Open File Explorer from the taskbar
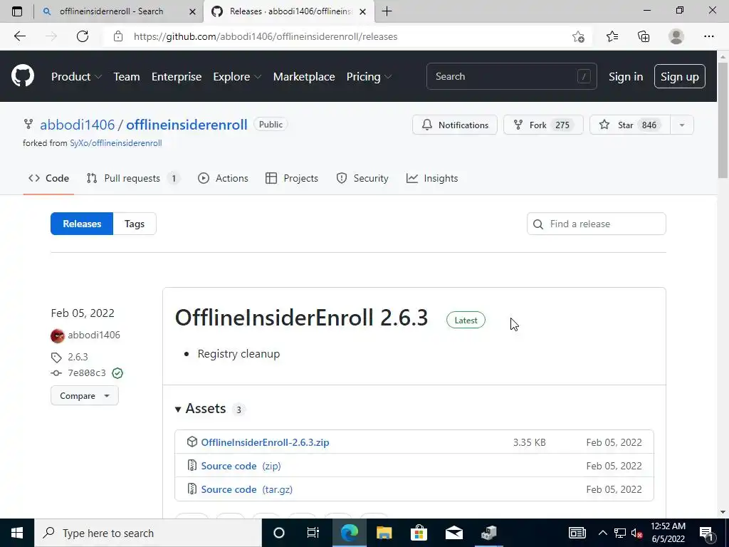Viewport: 729px width, 547px height. pos(384,533)
